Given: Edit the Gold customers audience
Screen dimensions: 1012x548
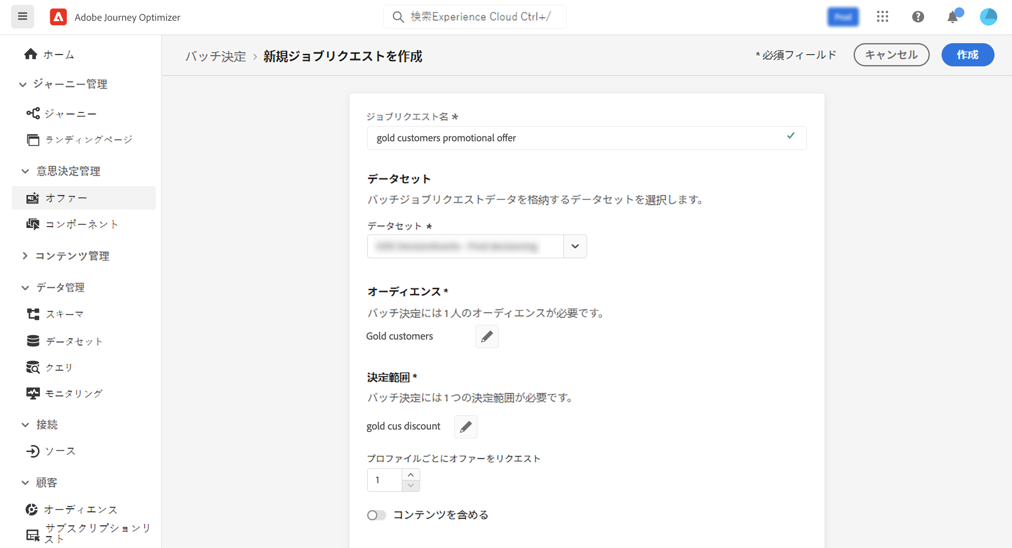Looking at the screenshot, I should pyautogui.click(x=487, y=336).
